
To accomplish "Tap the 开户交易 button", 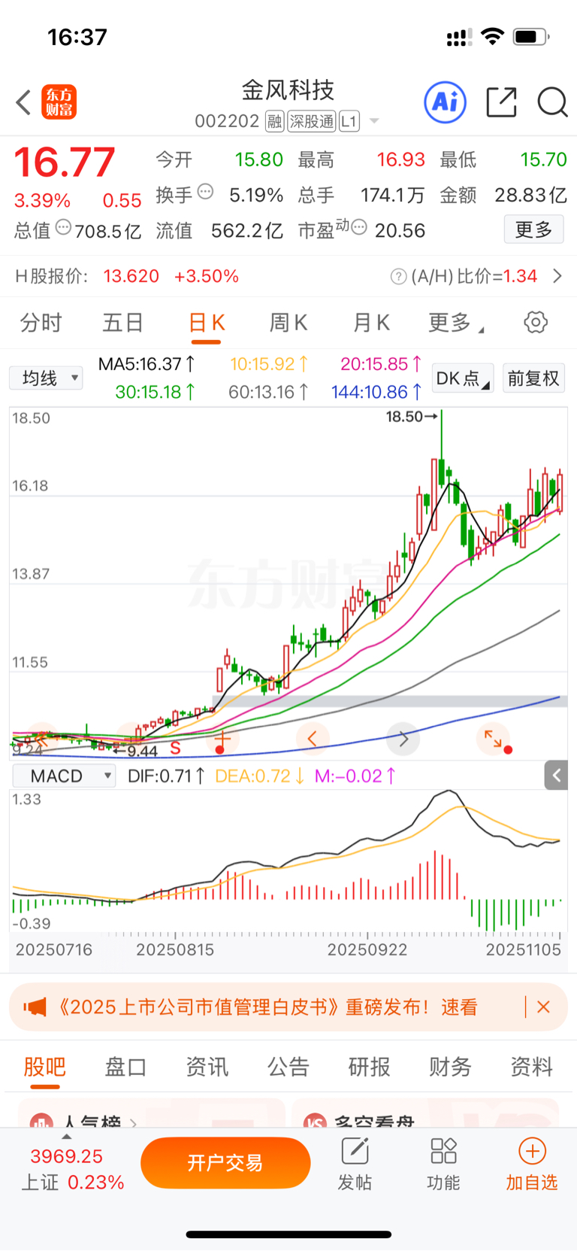I will pos(225,1163).
